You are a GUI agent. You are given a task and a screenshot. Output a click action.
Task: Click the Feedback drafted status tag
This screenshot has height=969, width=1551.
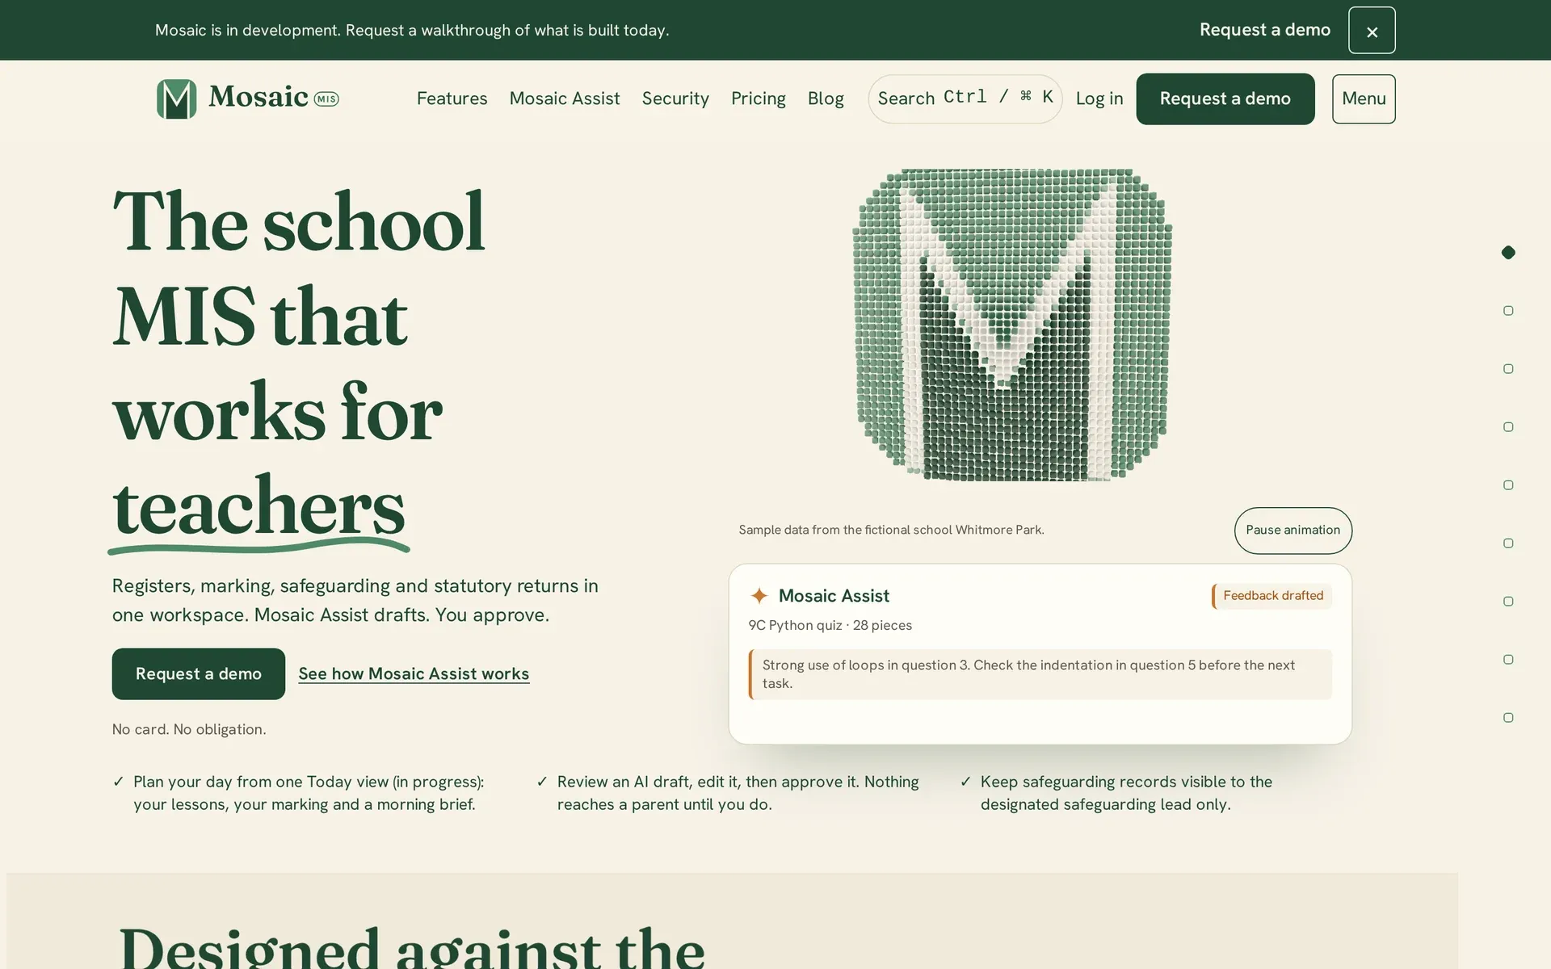point(1272,596)
